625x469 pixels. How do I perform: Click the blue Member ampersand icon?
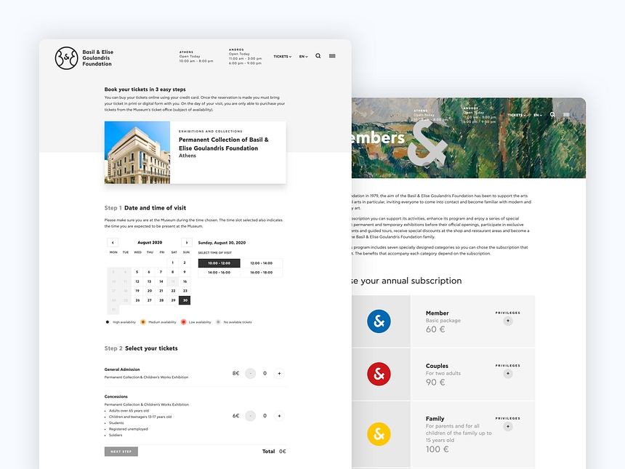379,321
